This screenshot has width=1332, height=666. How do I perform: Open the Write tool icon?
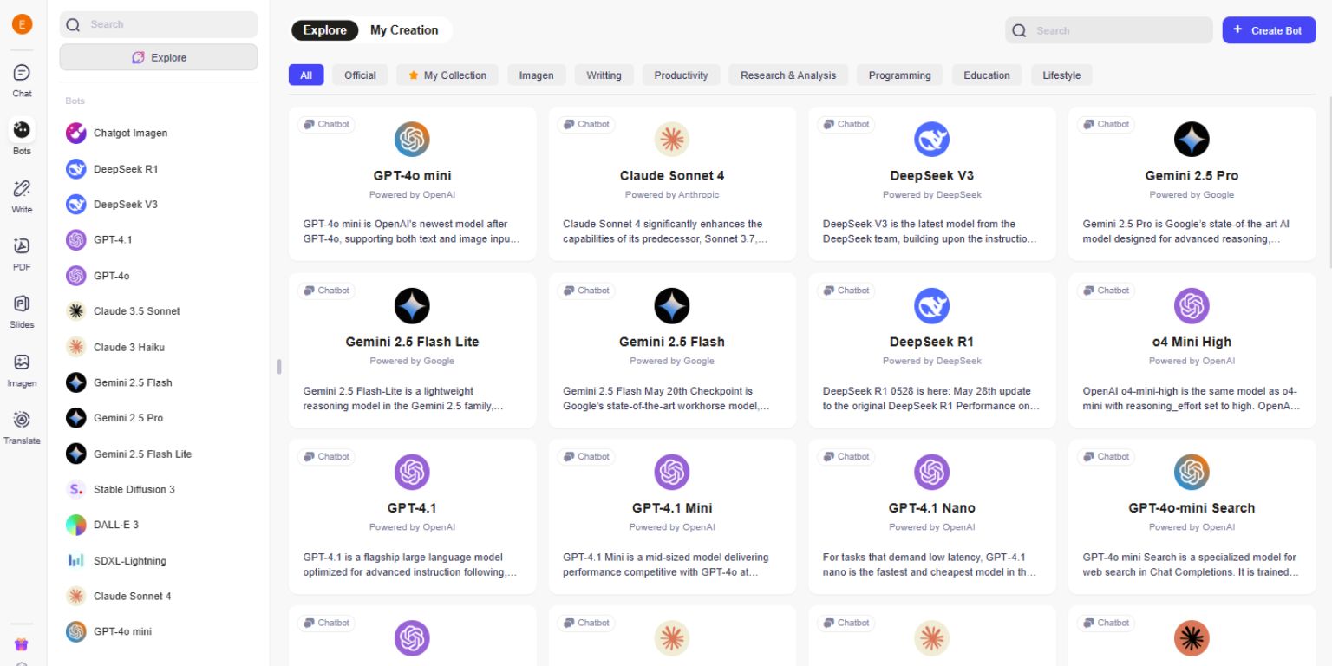tap(22, 188)
